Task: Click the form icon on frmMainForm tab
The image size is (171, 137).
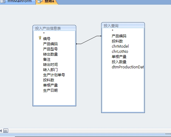Action: [x=3, y=1]
